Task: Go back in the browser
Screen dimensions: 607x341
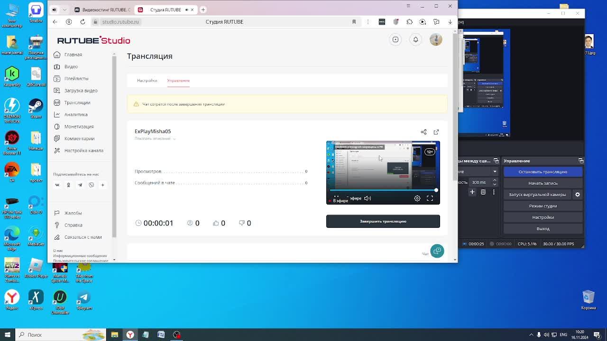Action: click(x=55, y=22)
